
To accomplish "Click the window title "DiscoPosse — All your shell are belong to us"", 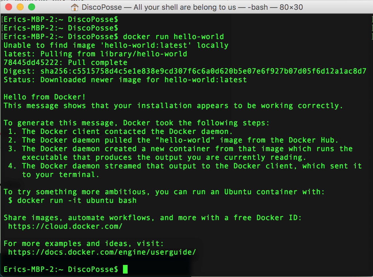I will point(159,7).
